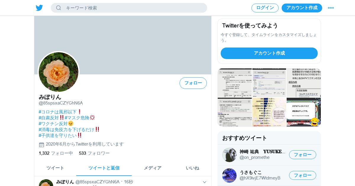The image size is (355, 186).
Task: View the 1,332 フォロー中 list
Action: pos(56,153)
